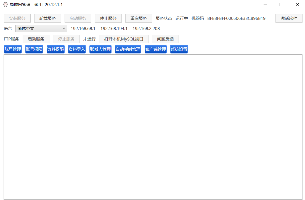Click the machine code BFEBFBFF000506E33CB96B19 text
Image resolution: width=305 pixels, height=200 pixels.
[x=236, y=18]
